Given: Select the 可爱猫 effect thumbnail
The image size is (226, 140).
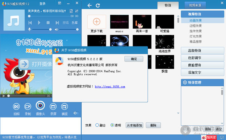Looking at the screenshot, I should click(165, 22).
